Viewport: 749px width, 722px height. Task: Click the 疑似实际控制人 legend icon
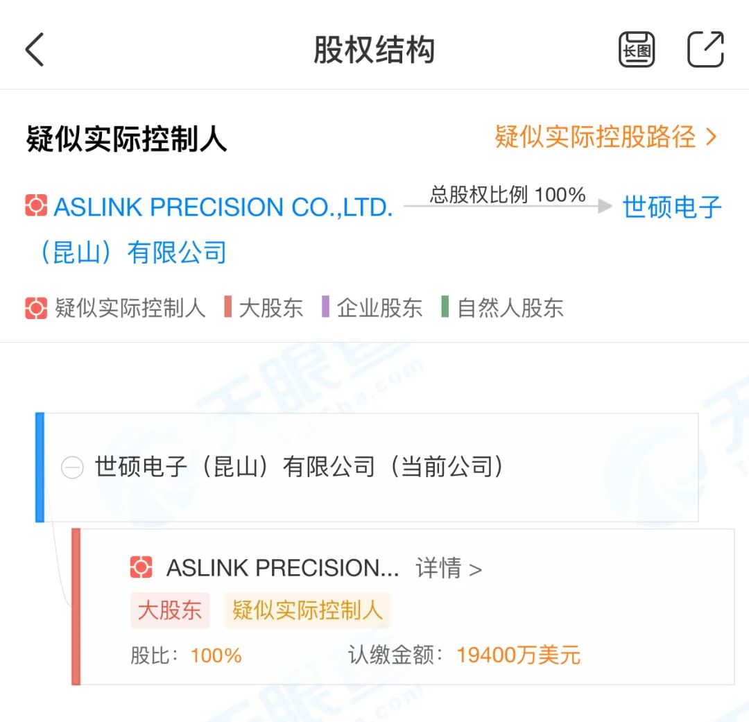pos(36,307)
